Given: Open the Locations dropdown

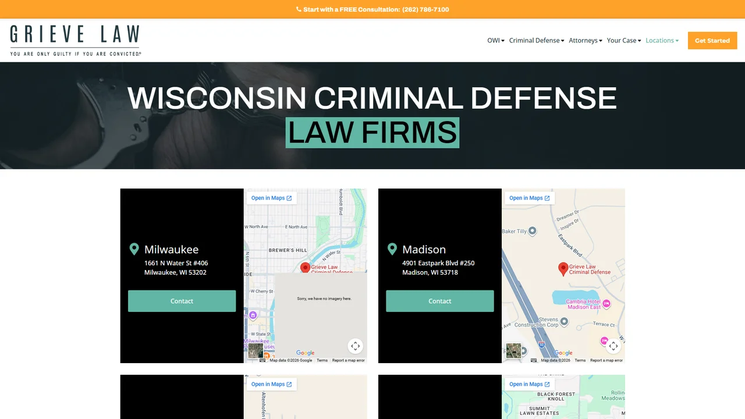Looking at the screenshot, I should pos(662,41).
